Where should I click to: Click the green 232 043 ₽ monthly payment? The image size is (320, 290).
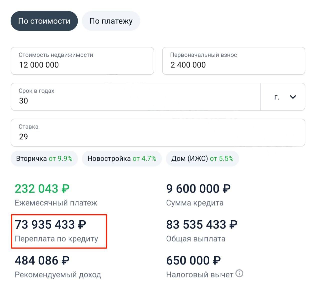(x=42, y=189)
